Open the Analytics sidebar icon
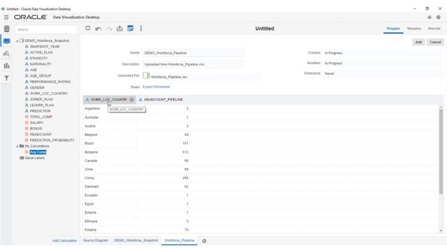 (x=6, y=54)
